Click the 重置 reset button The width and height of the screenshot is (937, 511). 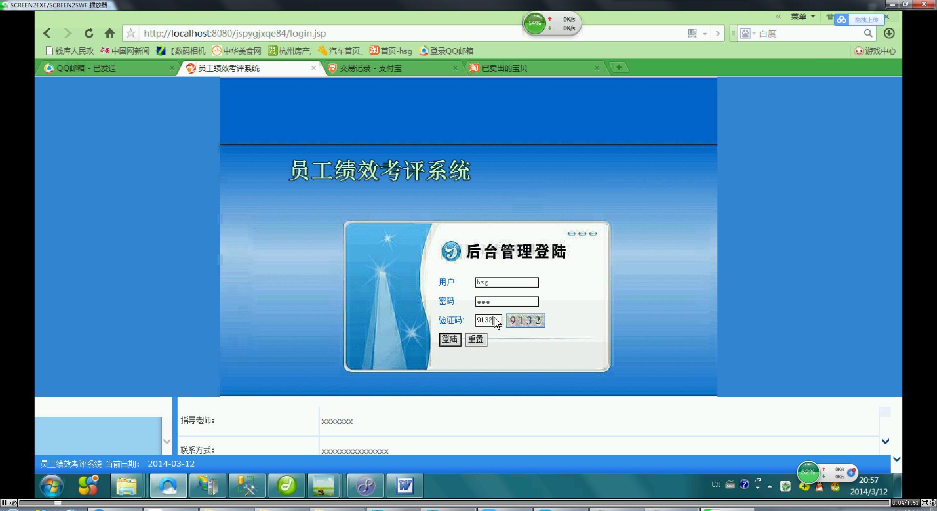pyautogui.click(x=476, y=339)
